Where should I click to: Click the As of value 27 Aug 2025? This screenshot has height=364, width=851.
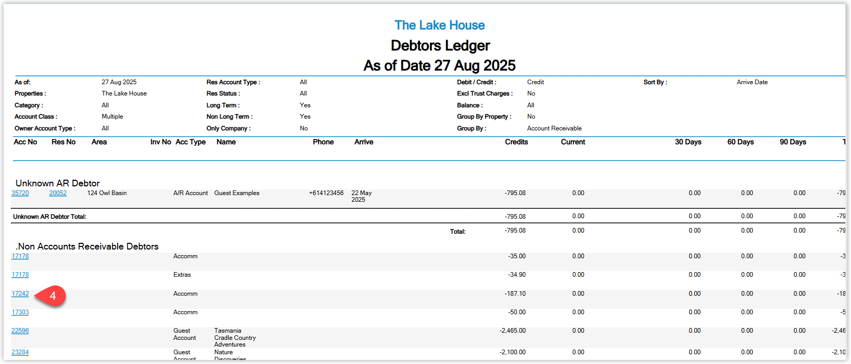click(x=119, y=82)
